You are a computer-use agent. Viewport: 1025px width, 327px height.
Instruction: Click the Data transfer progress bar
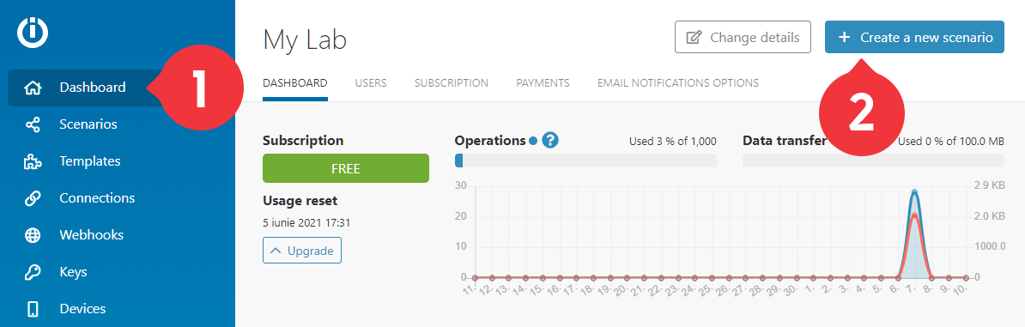[x=873, y=160]
